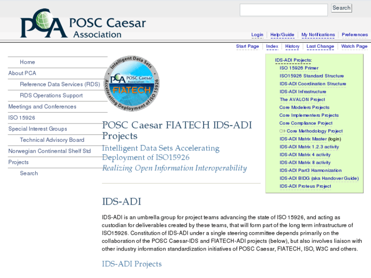Image resolution: width=371 pixels, height=278 pixels.
Task: Open Special Interest Groups
Action: coord(38,129)
